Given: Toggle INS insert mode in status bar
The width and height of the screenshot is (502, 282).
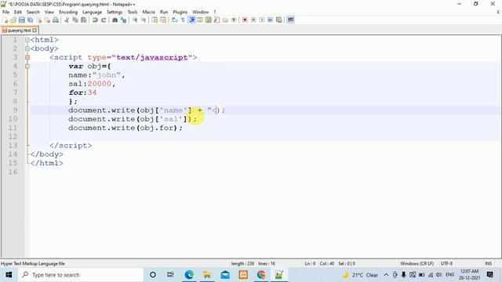Looking at the screenshot, I should pyautogui.click(x=488, y=263).
